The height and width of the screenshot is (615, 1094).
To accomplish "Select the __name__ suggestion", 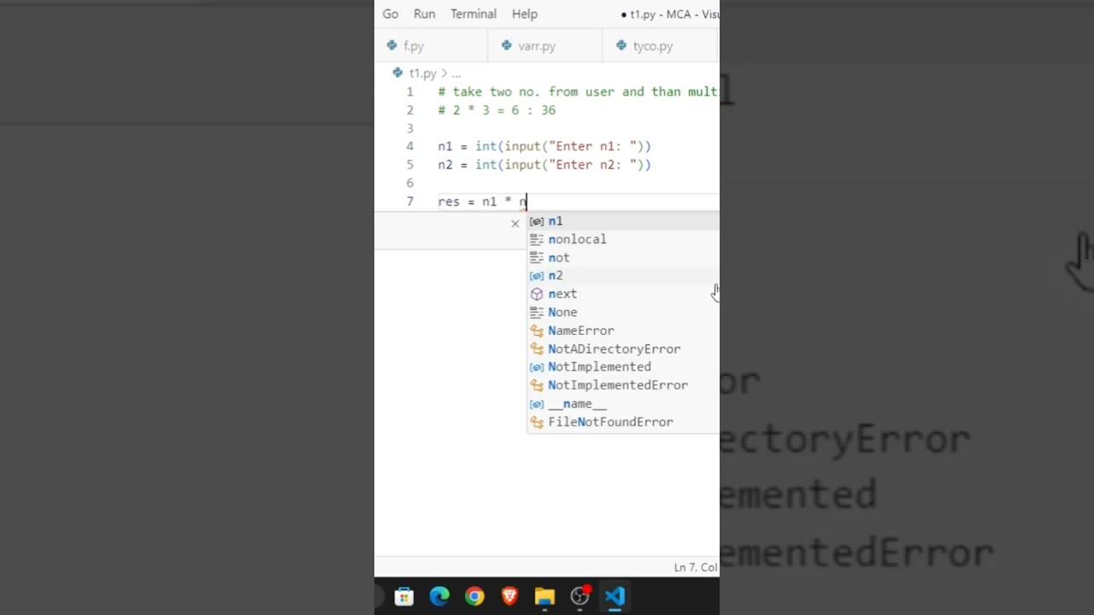I will (623, 403).
